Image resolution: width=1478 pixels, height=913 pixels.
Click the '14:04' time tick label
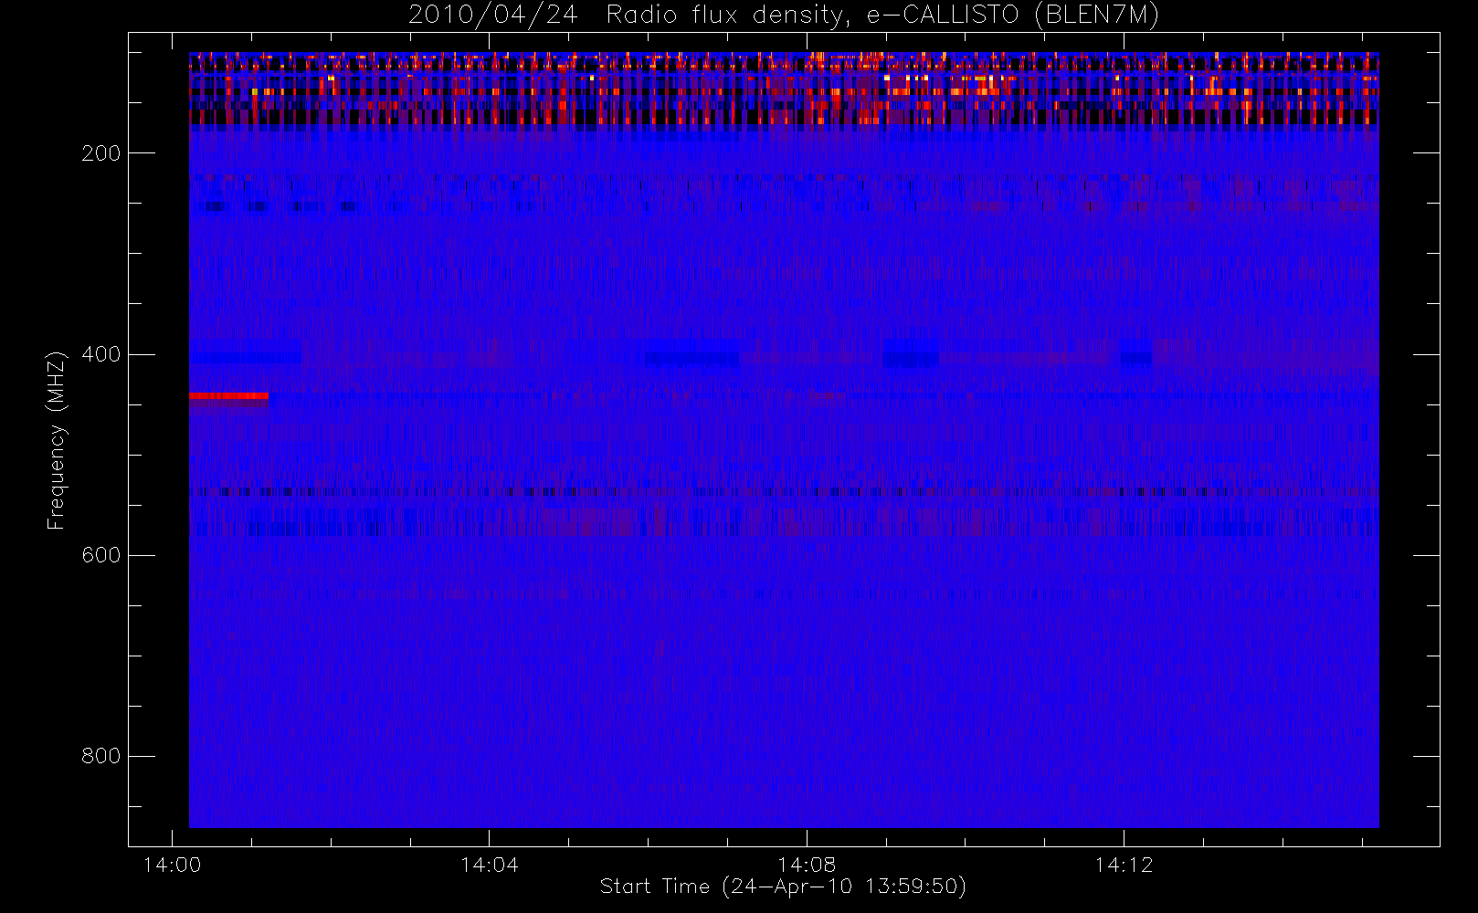(489, 865)
